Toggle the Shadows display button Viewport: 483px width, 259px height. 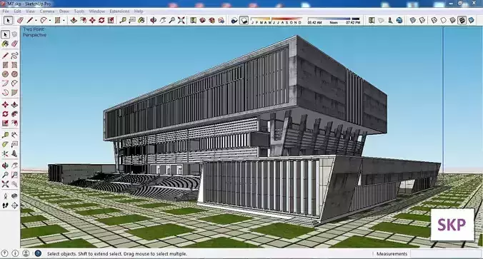click(x=244, y=20)
